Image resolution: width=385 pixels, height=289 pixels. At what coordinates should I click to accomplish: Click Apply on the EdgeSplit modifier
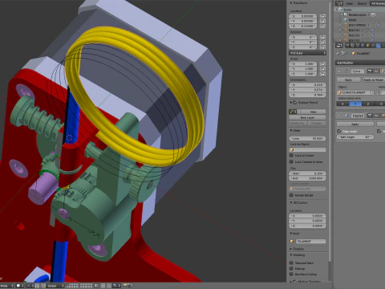tap(355, 124)
